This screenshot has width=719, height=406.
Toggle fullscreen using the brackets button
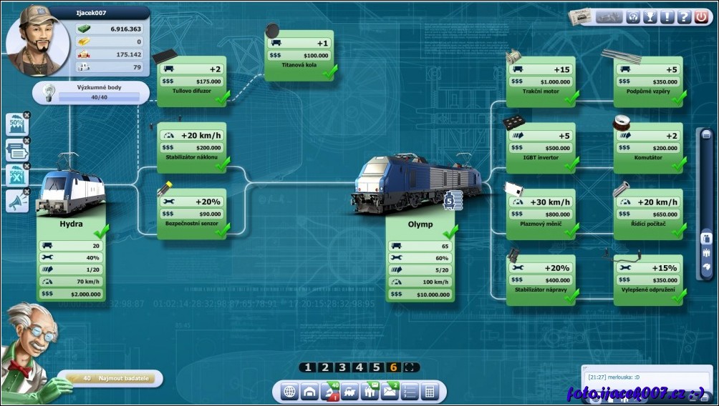pyautogui.click(x=412, y=367)
